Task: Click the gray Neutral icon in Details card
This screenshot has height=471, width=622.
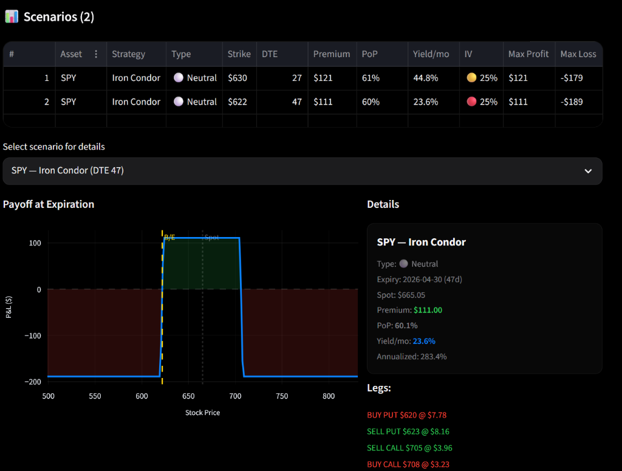Action: pos(404,264)
